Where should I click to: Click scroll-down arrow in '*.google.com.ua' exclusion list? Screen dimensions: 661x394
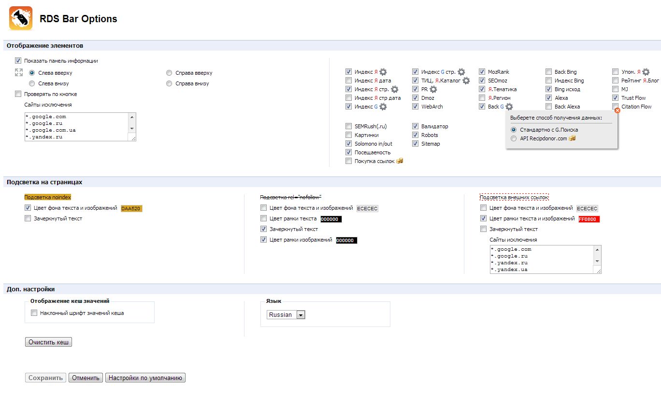coord(132,129)
